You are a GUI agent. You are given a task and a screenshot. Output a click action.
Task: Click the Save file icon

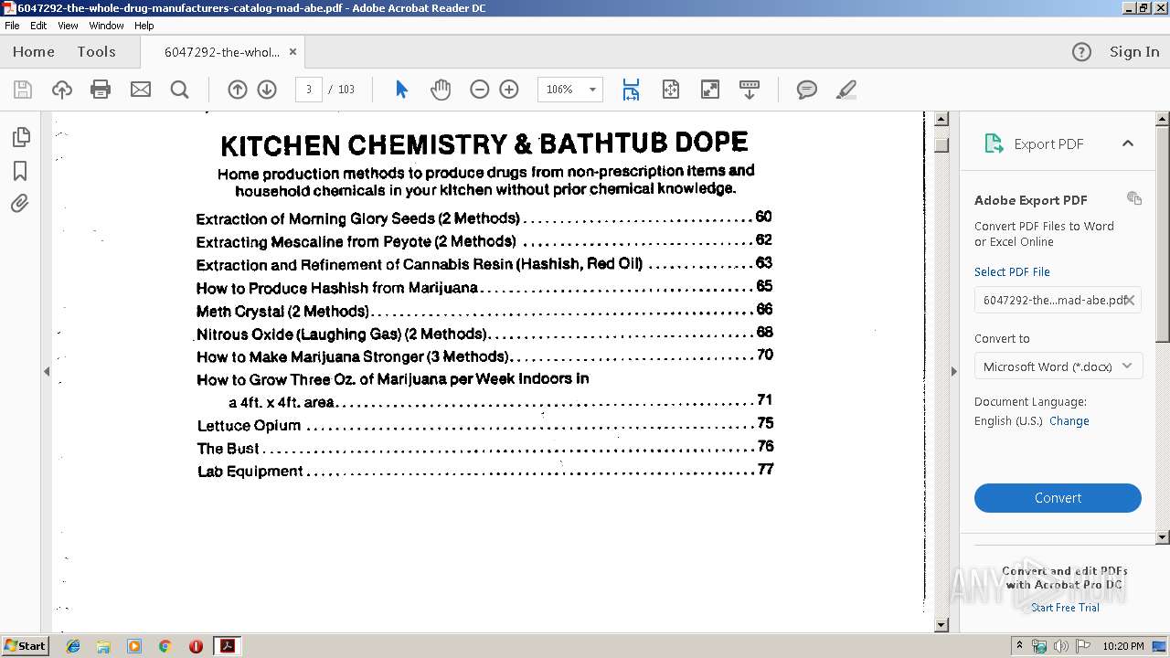[x=23, y=90]
